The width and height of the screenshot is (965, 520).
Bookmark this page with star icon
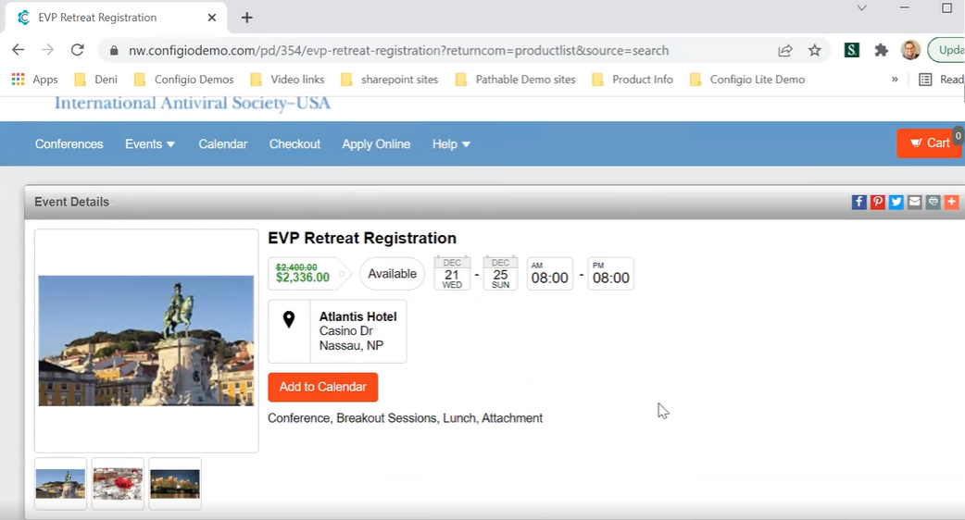(x=815, y=50)
